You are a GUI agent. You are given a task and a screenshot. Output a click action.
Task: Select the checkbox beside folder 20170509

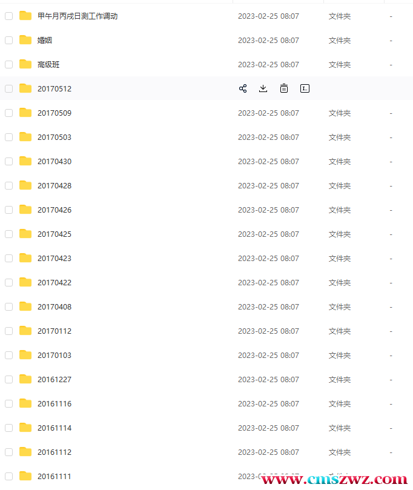click(x=8, y=113)
